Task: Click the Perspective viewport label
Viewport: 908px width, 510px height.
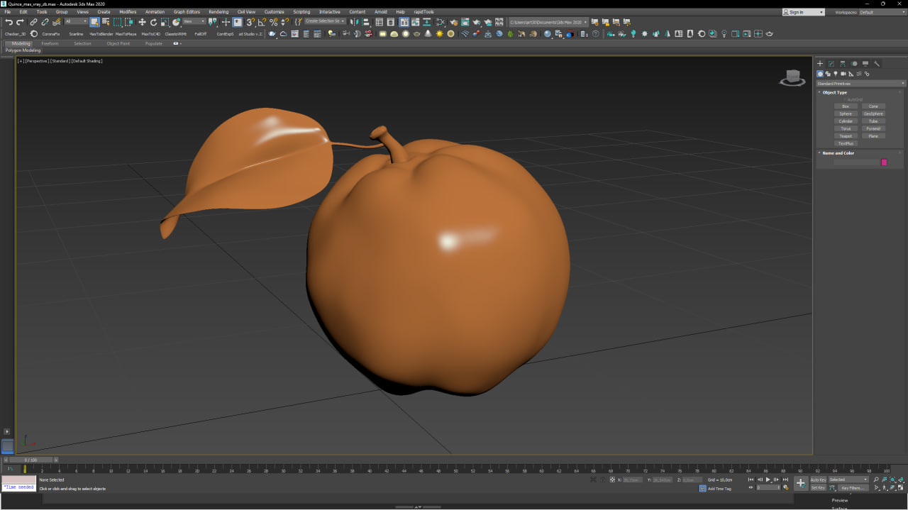Action: coord(37,61)
